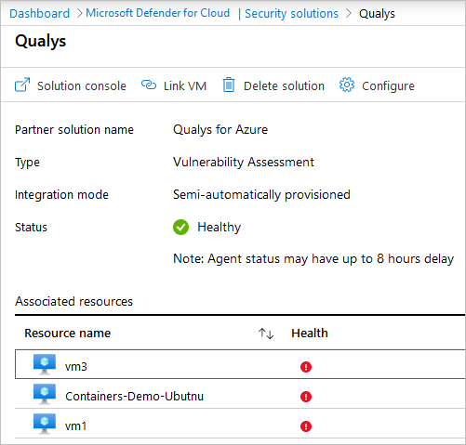Screen dimensions: 466x445
Task: Click the Containers-Demo-Ubutnu virtual machine icon
Action: pos(45,394)
